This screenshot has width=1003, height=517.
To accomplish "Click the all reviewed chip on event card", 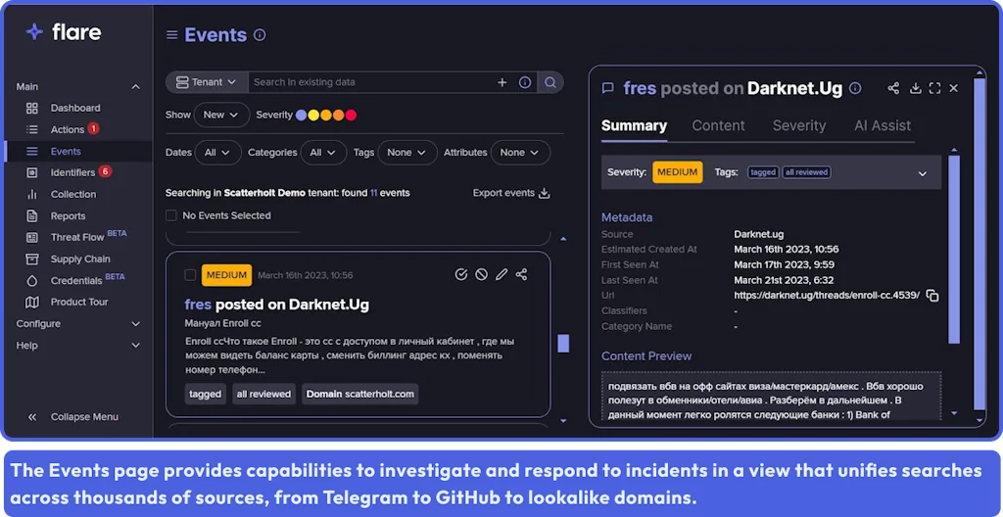I will click(264, 395).
